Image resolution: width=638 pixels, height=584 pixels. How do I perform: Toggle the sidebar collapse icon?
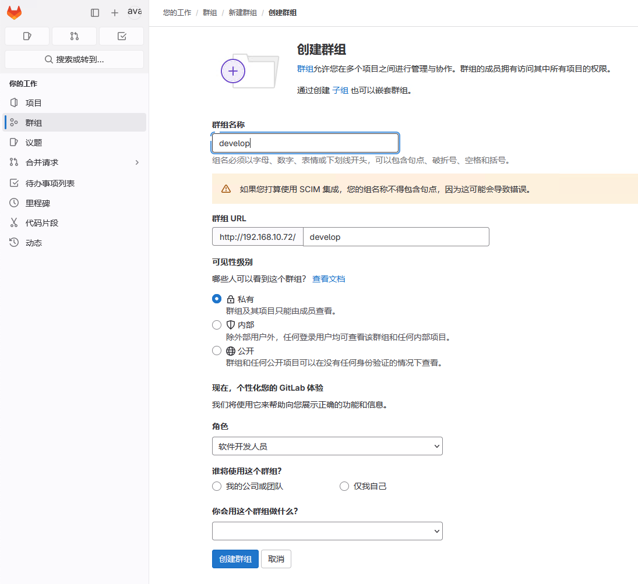(x=95, y=13)
